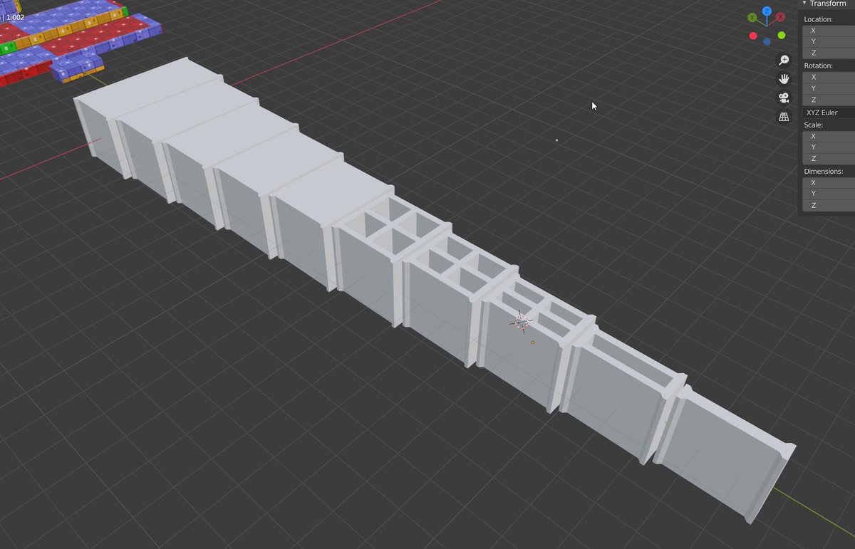Click the negative X handle of the gizmo

(x=754, y=35)
